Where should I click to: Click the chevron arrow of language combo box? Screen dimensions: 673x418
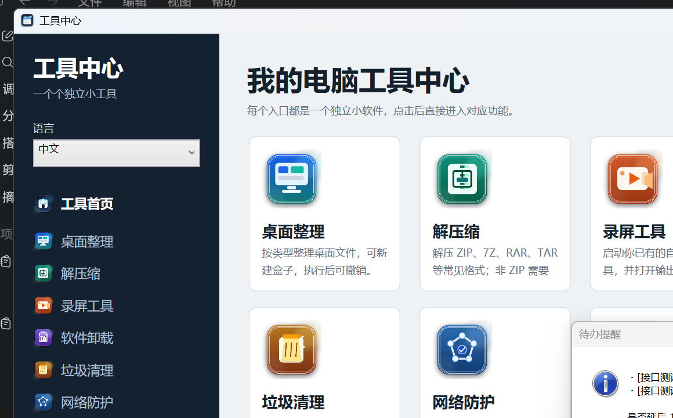point(191,153)
